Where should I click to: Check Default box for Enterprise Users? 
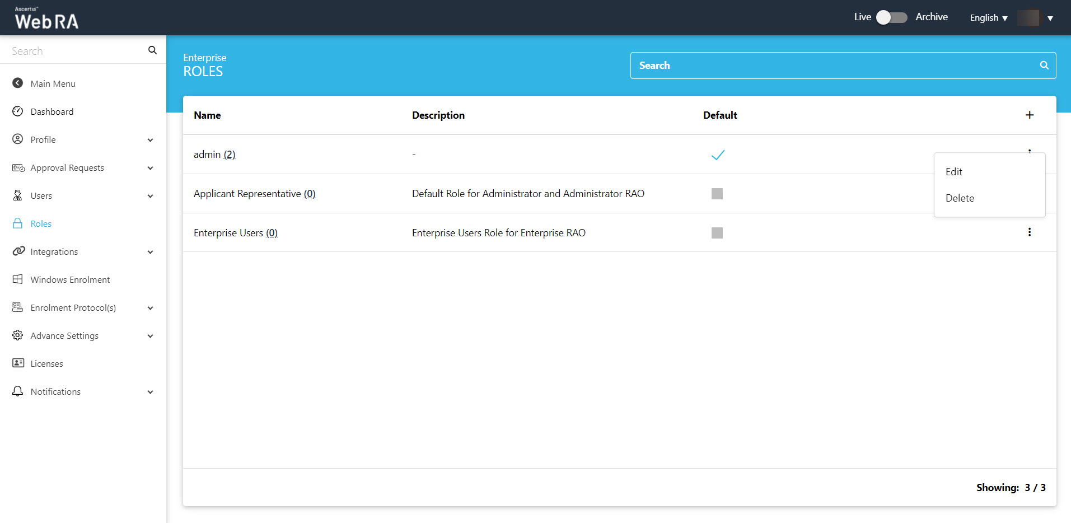(x=717, y=233)
